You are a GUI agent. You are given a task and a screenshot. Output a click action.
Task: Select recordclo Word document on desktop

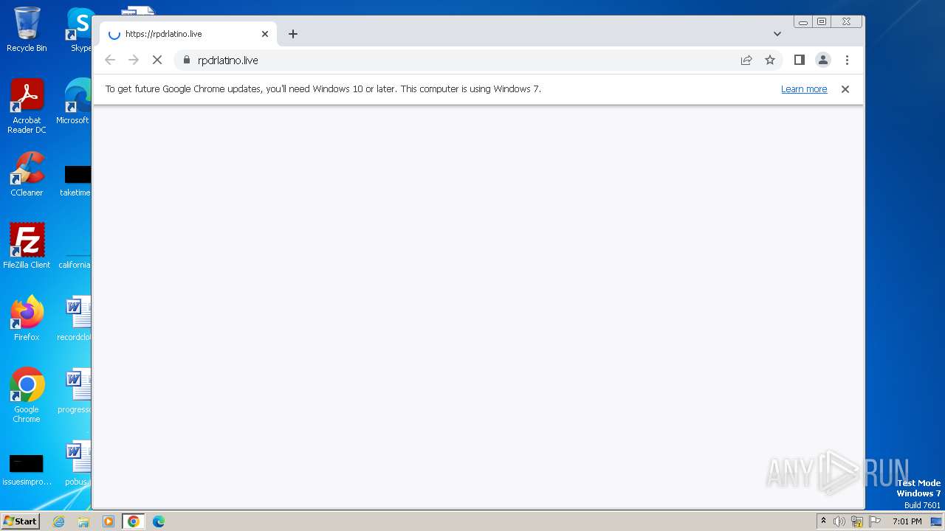[75, 318]
